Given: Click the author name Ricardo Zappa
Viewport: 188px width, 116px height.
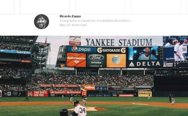Looking at the screenshot, I should pos(70,16).
